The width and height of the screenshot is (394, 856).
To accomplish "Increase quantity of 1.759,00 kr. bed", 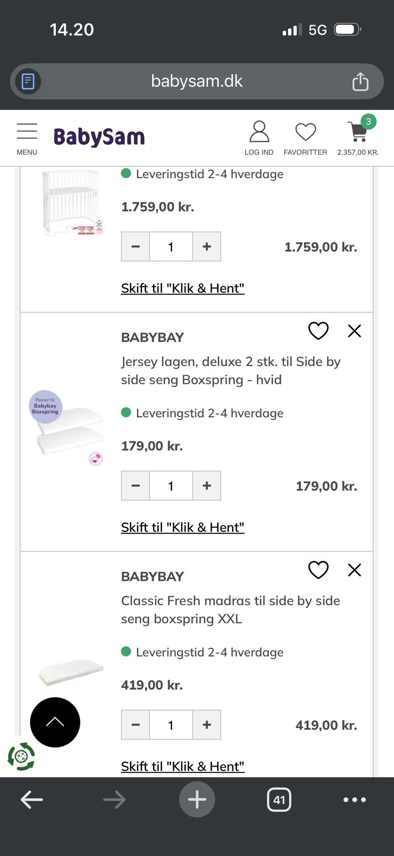I will click(x=207, y=246).
